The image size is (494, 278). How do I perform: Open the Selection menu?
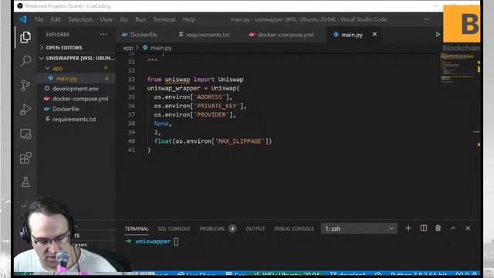(x=80, y=19)
